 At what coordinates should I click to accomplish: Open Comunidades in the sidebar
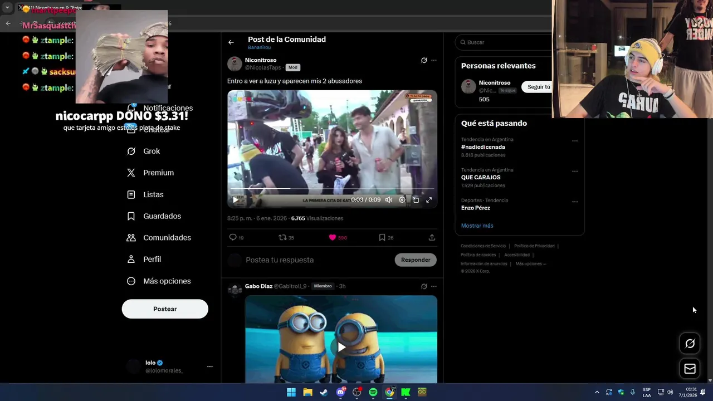click(x=159, y=238)
